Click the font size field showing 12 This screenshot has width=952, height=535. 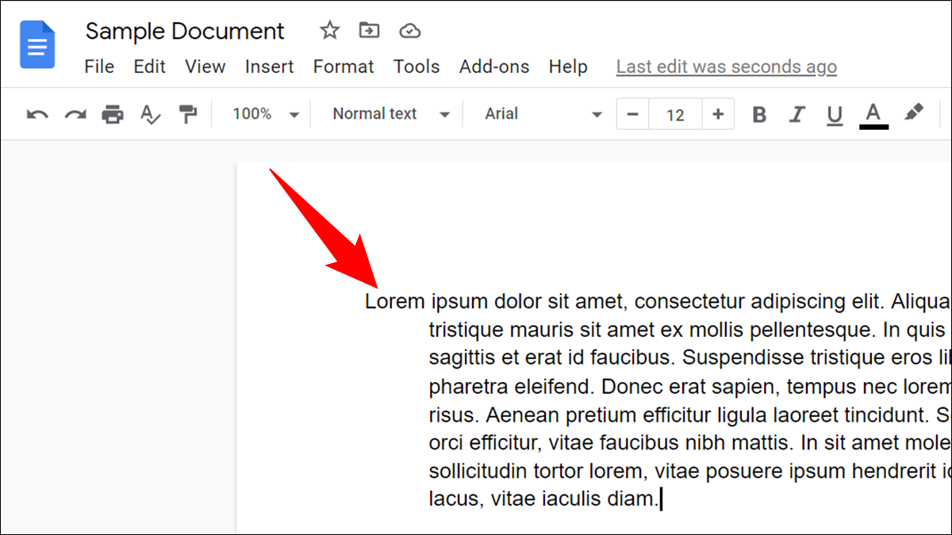click(x=675, y=115)
